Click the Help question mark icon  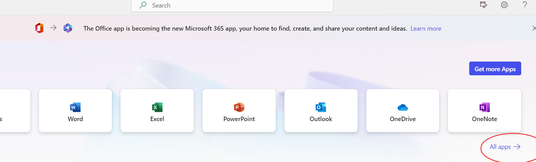(x=525, y=5)
